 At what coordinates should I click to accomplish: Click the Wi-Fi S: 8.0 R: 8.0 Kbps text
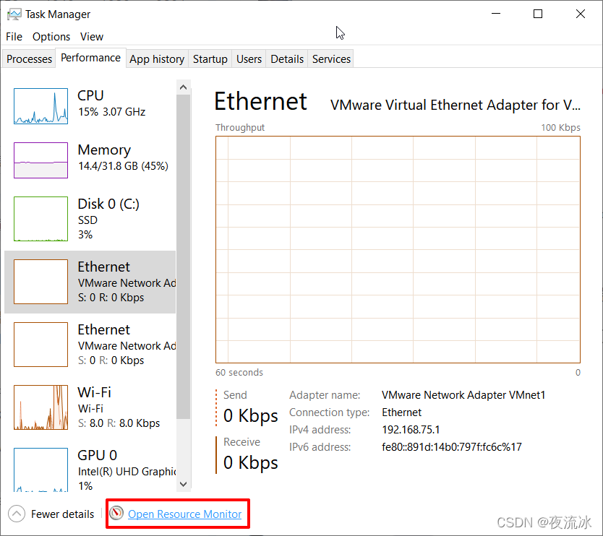119,423
